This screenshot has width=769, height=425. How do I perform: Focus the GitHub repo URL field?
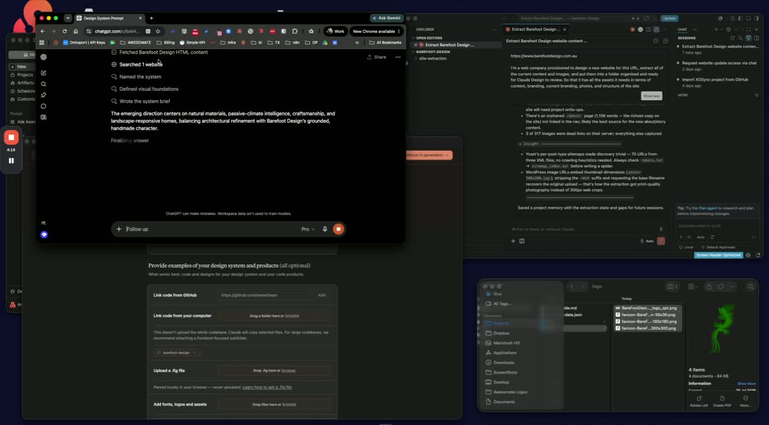coord(264,295)
